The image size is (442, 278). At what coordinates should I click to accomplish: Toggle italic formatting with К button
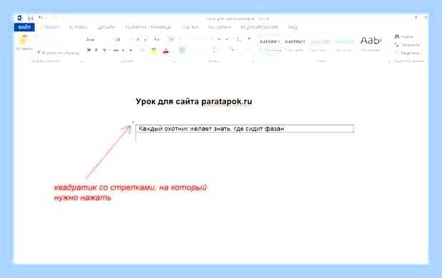96,50
